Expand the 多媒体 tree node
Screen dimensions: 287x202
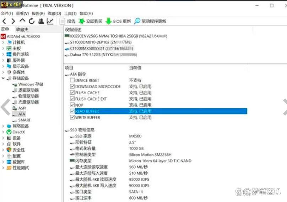click(x=3, y=72)
